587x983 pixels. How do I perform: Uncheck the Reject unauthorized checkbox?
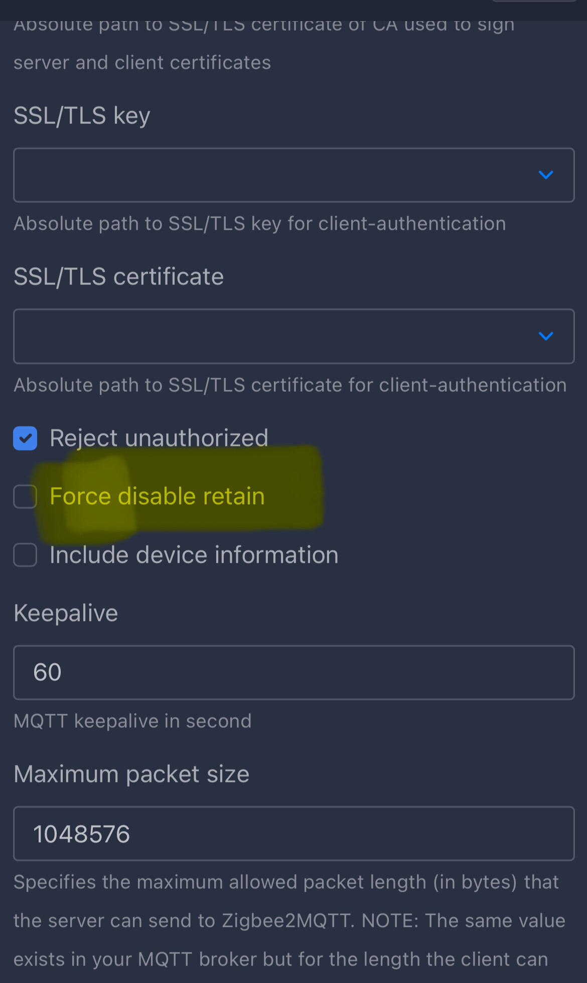coord(25,438)
